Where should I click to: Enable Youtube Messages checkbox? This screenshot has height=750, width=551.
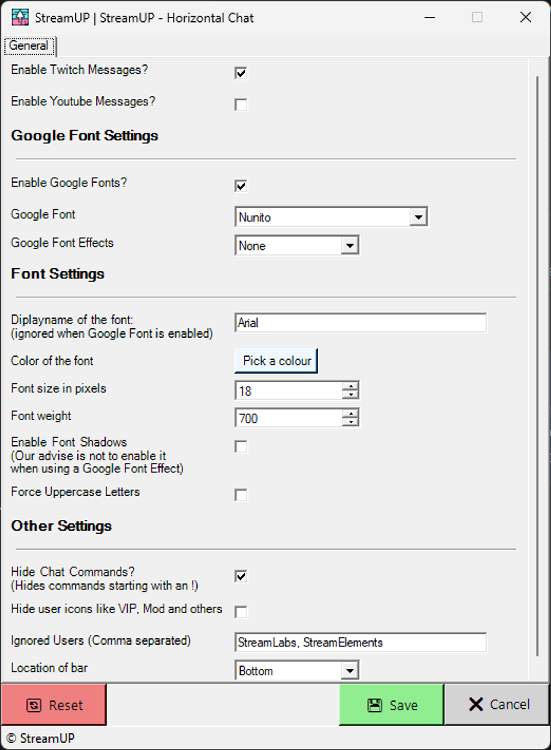point(241,105)
